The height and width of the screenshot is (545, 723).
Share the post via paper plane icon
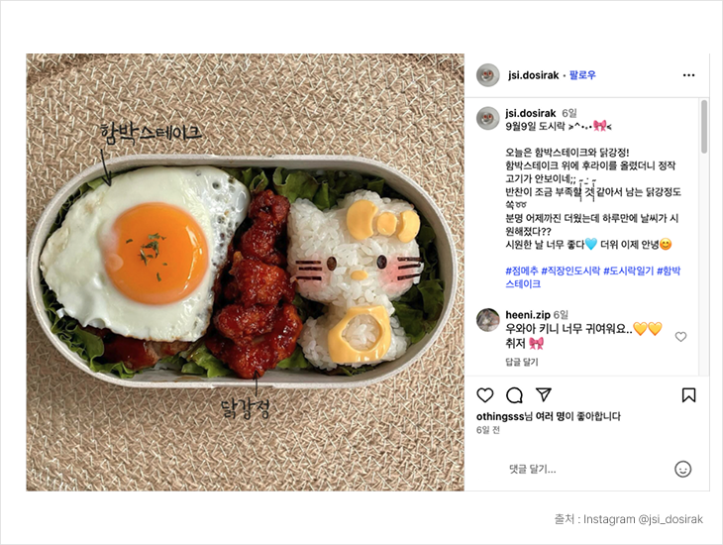click(544, 394)
